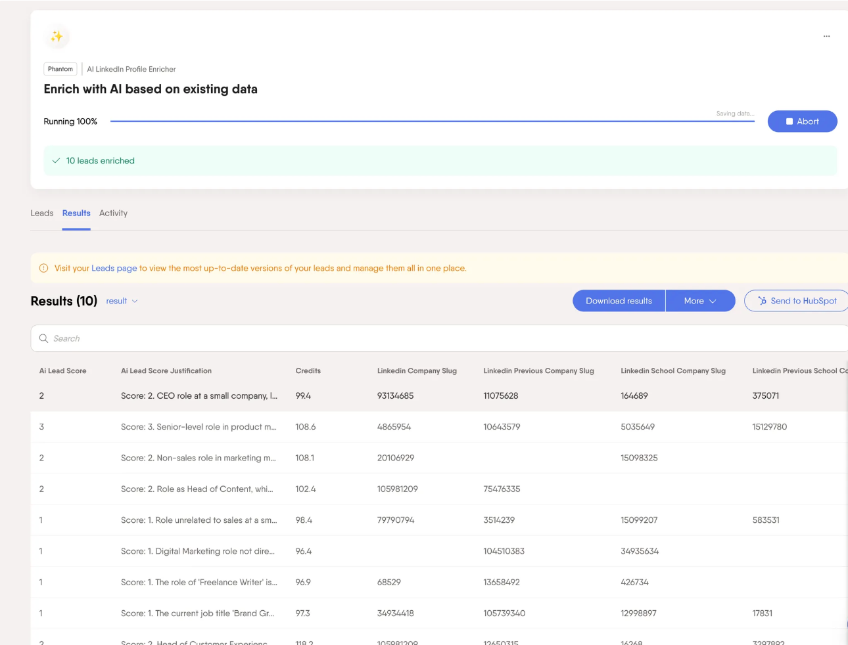Image resolution: width=848 pixels, height=645 pixels.
Task: Click the stop square icon in Abort
Action: [x=789, y=122]
